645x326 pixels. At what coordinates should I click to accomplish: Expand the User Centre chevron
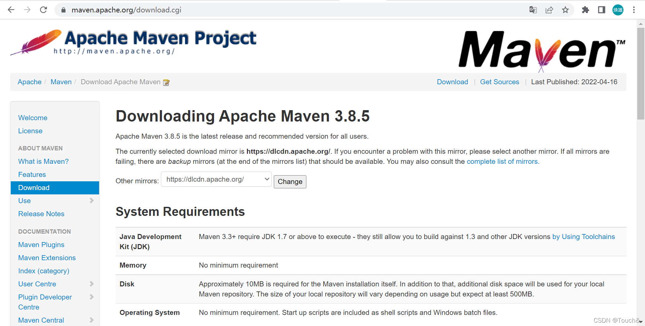pyautogui.click(x=91, y=284)
